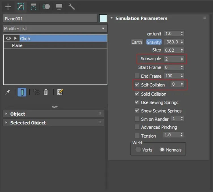This screenshot has height=192, width=213.
Task: Open the Display panel icon
Action: 59,7
